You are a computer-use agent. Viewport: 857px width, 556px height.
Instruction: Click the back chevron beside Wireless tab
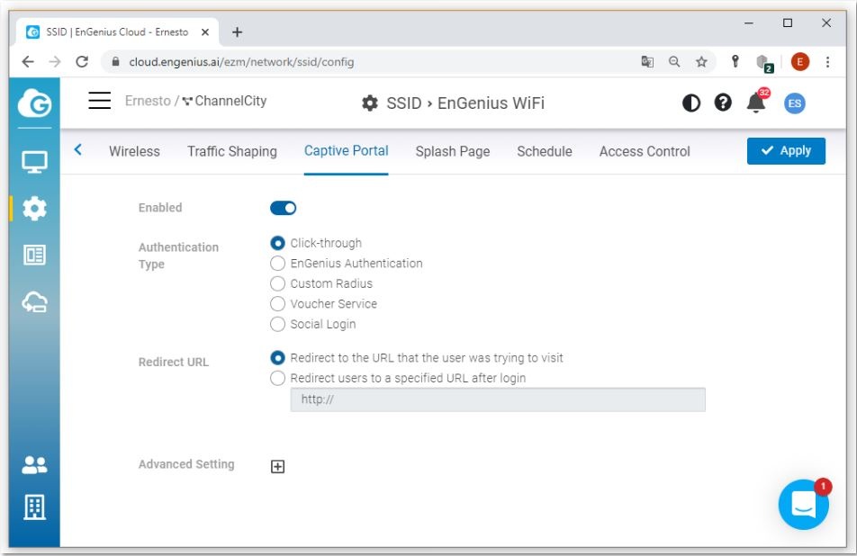pos(78,150)
